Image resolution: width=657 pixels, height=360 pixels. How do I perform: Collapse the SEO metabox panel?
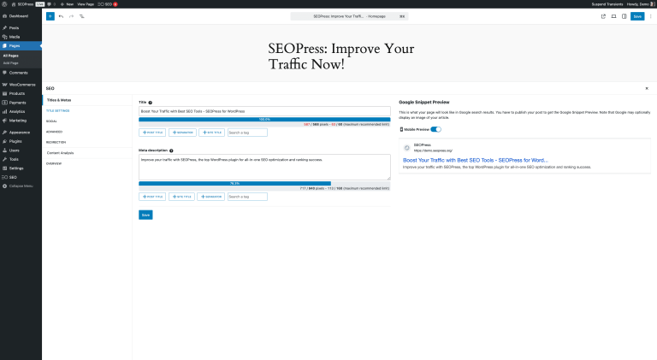point(647,88)
